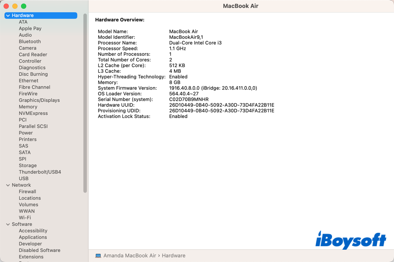394x262 pixels.
Task: Select Applications in the sidebar
Action: [33, 237]
